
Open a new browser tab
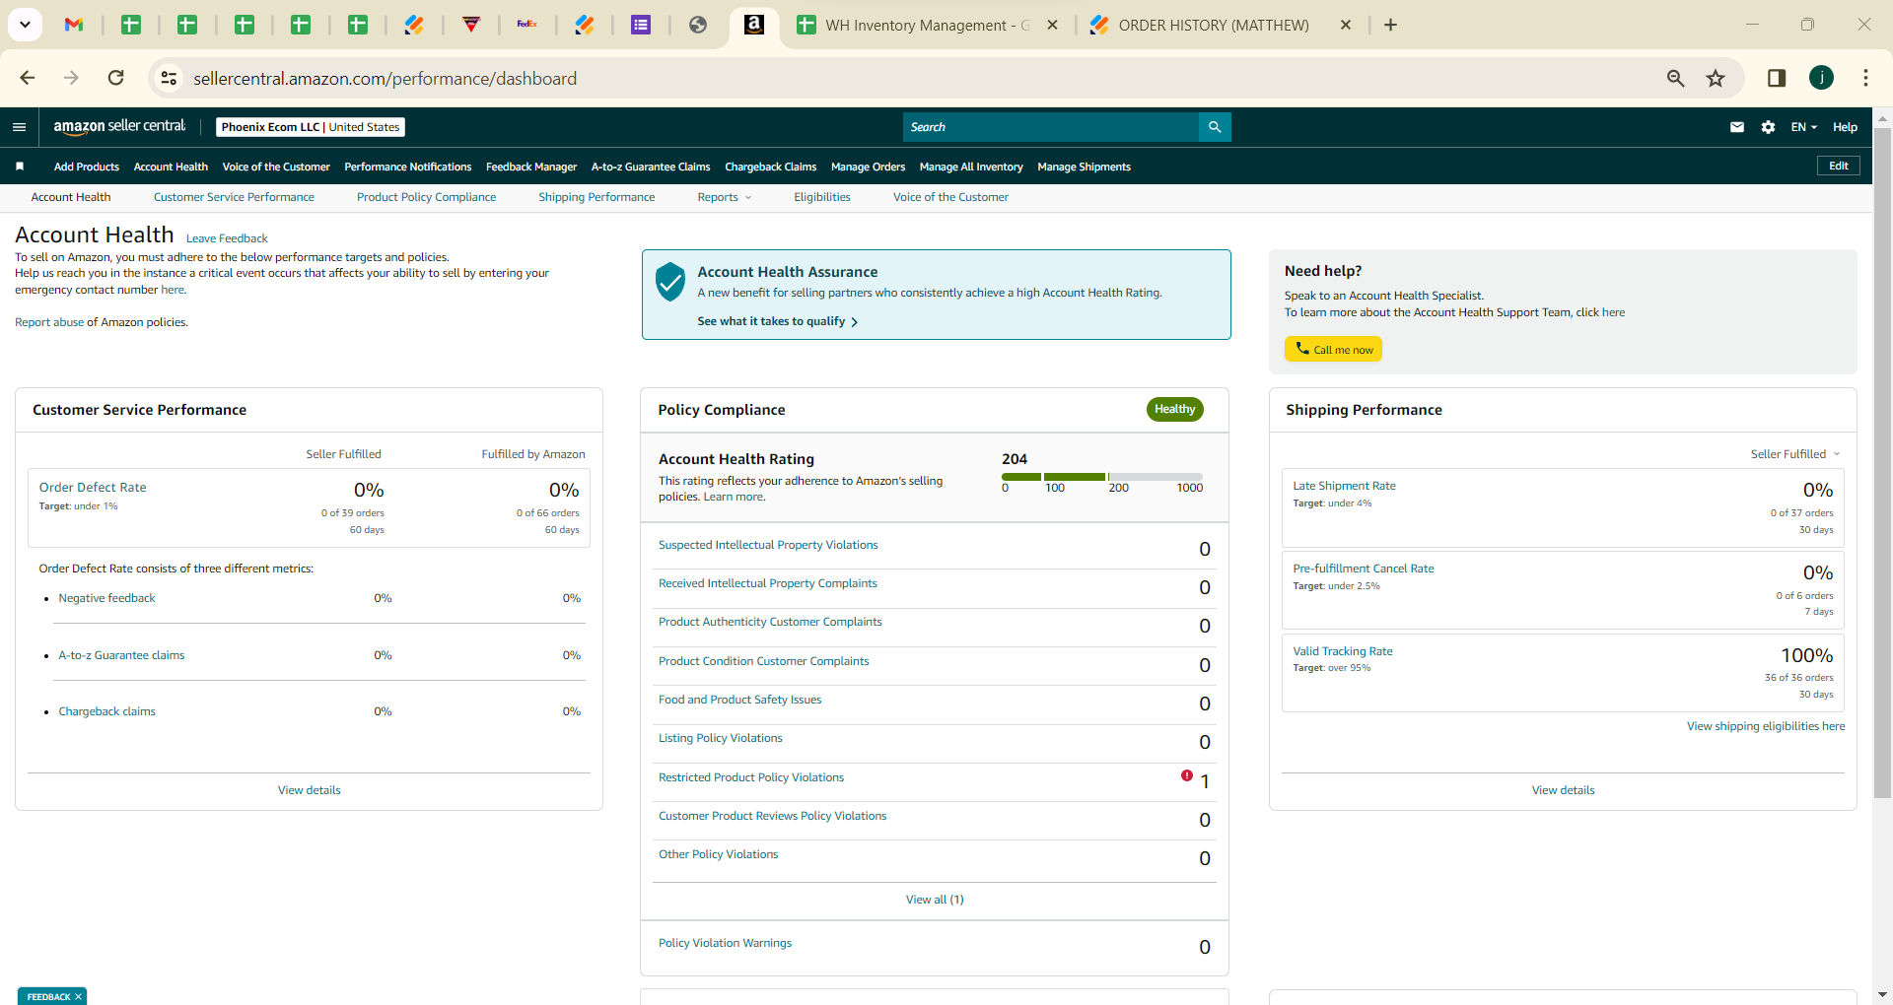point(1390,25)
